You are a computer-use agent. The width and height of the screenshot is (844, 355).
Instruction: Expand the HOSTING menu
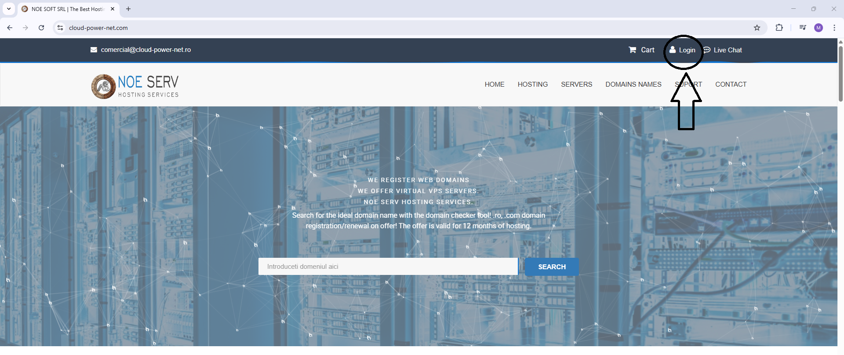(532, 84)
